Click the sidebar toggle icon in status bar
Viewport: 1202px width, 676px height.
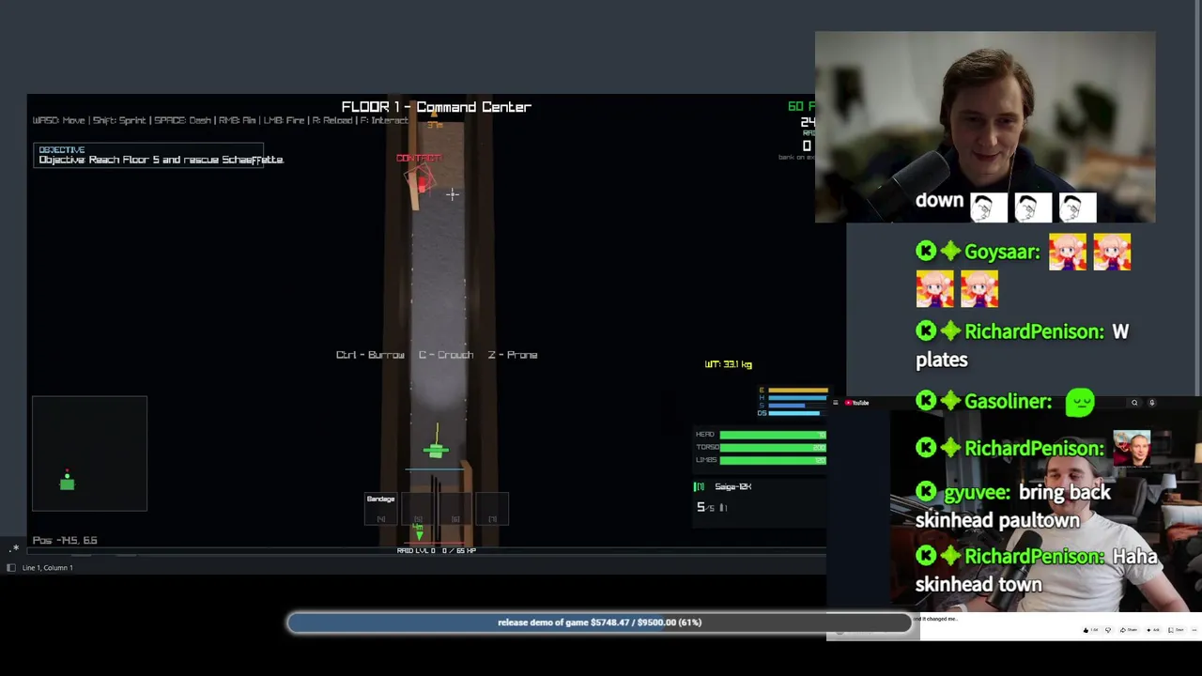click(10, 568)
